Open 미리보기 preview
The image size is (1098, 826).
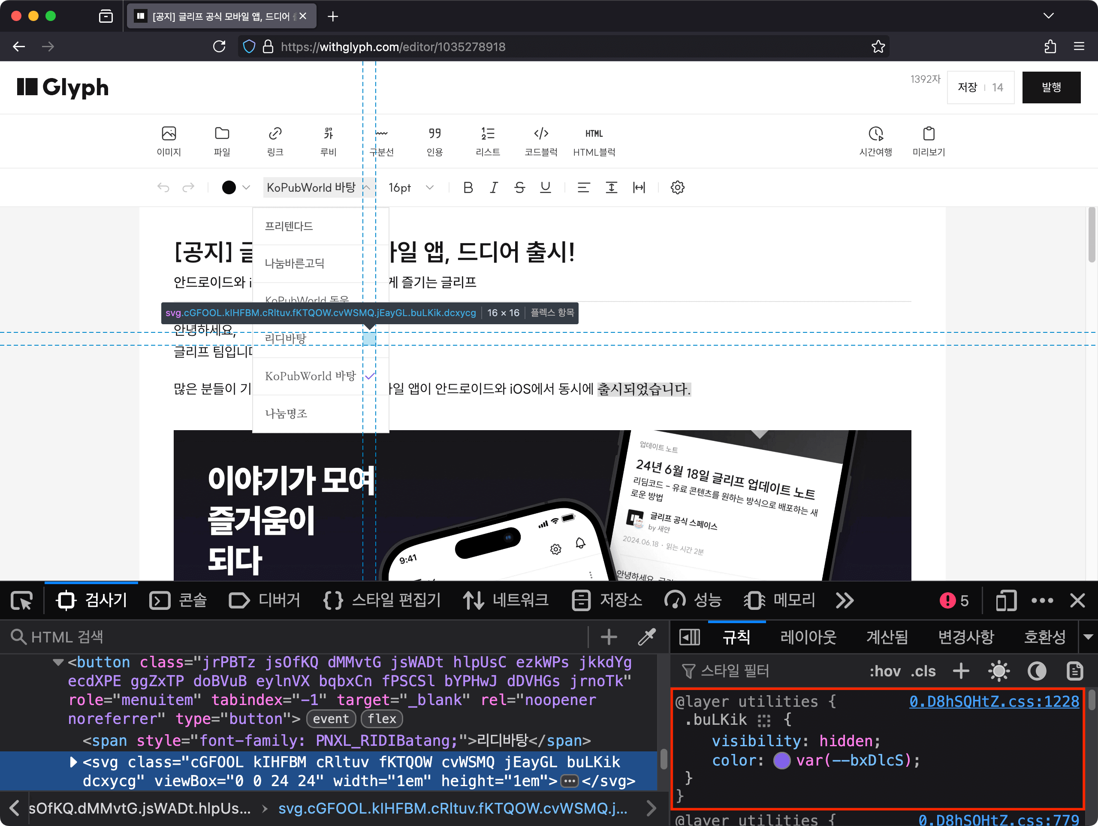click(x=929, y=142)
